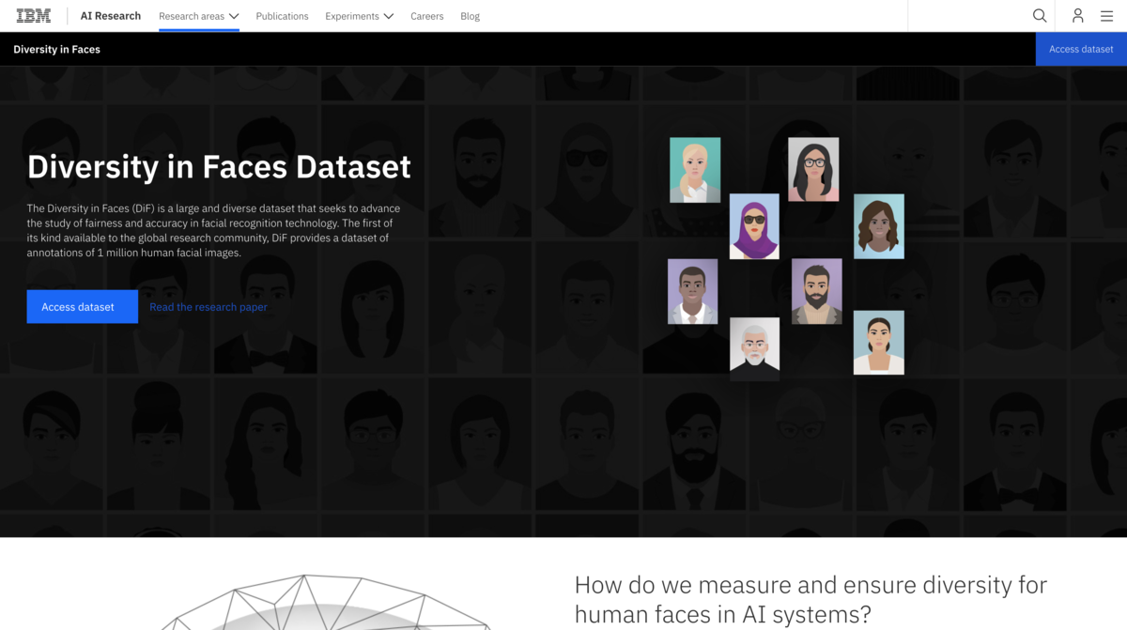
Task: Click Access dataset in black header bar
Action: click(1081, 49)
